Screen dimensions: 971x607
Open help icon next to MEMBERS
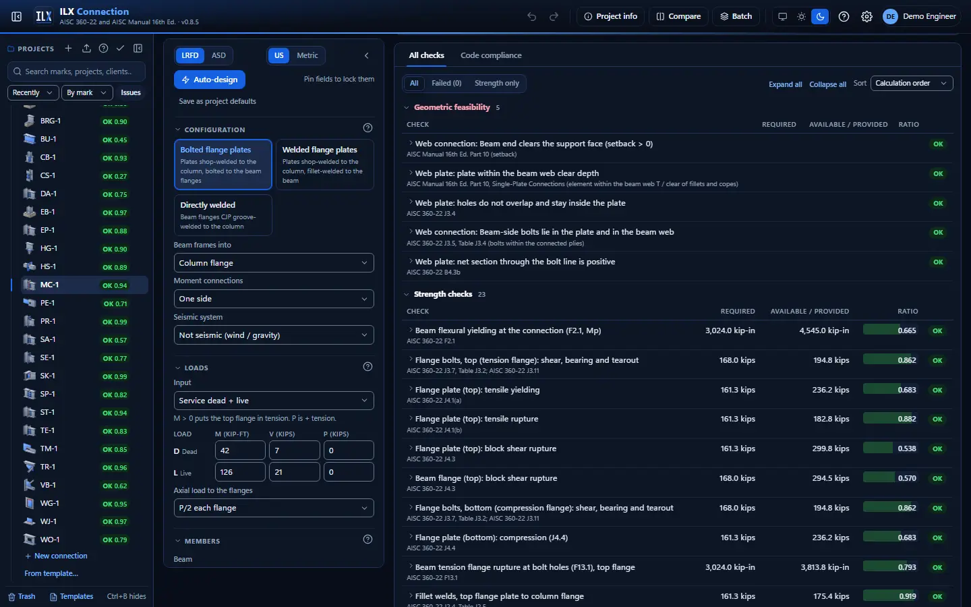point(367,540)
